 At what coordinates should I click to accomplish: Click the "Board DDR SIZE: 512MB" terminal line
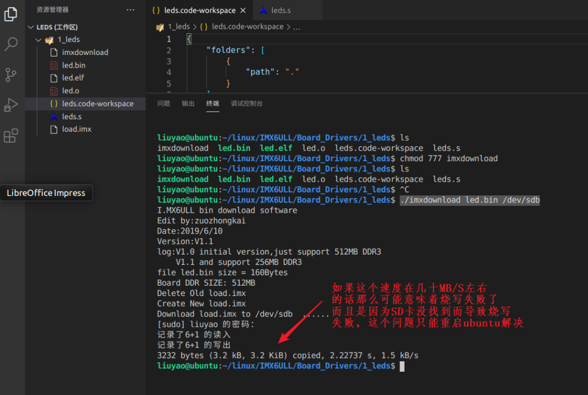pos(206,283)
